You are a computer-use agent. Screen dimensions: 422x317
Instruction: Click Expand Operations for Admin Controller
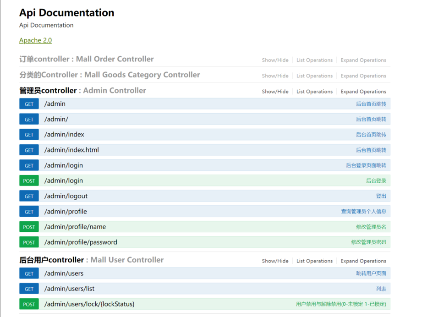(x=363, y=92)
